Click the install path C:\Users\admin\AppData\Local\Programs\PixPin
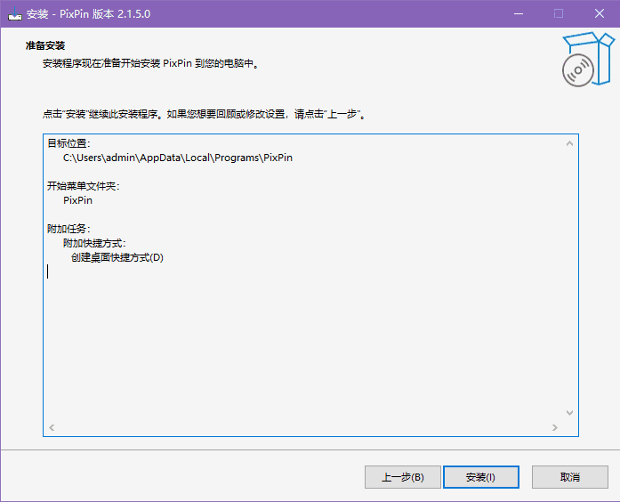This screenshot has height=502, width=620. click(178, 158)
